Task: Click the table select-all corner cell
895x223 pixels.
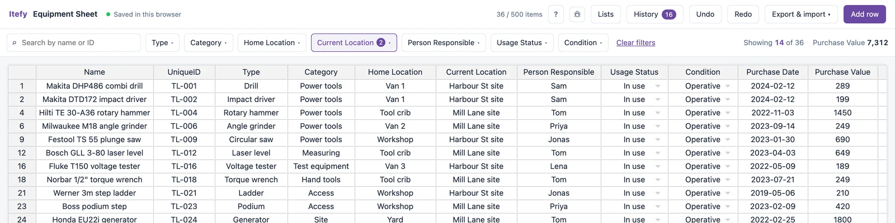Action: (x=22, y=72)
